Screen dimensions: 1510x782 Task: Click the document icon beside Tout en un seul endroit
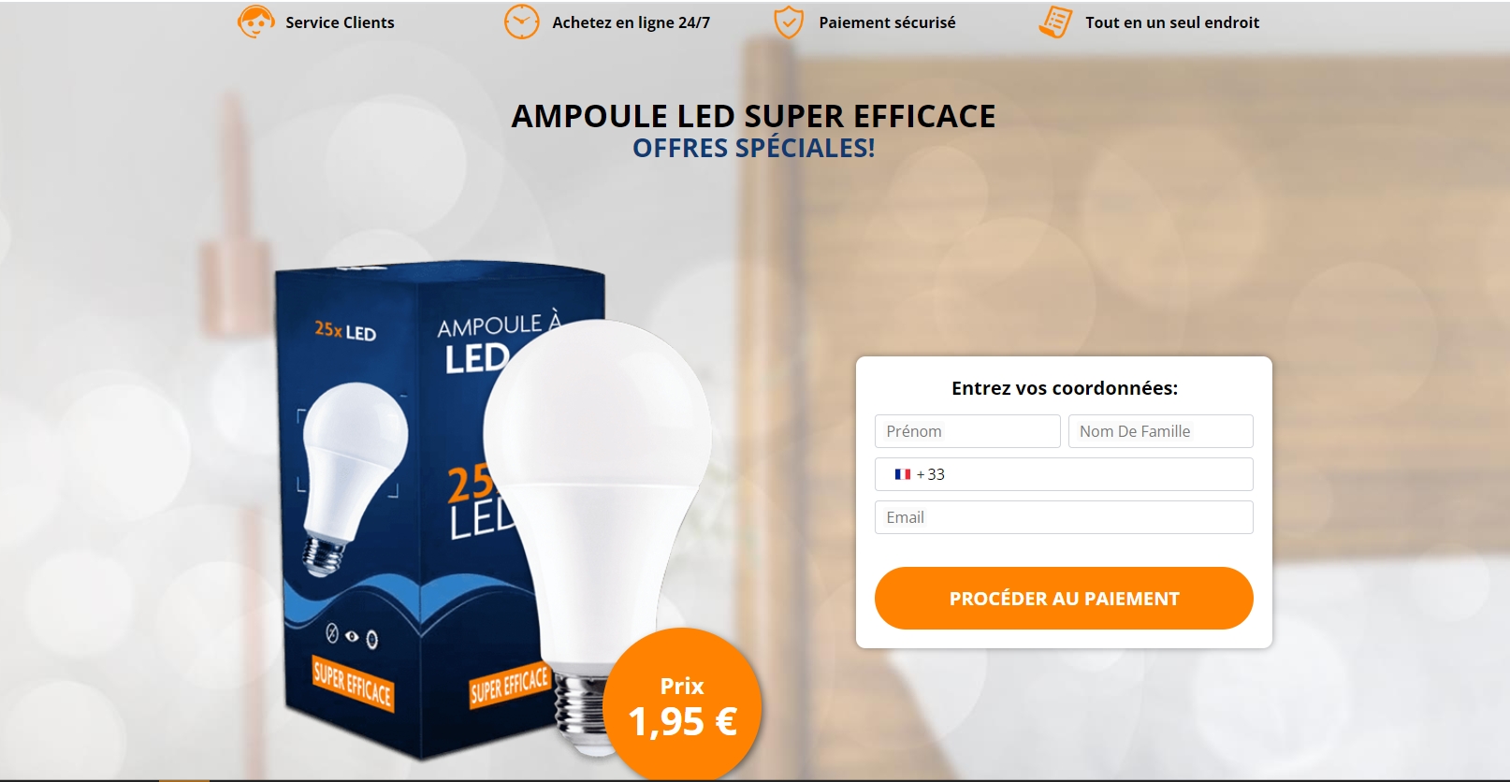pyautogui.click(x=1055, y=22)
